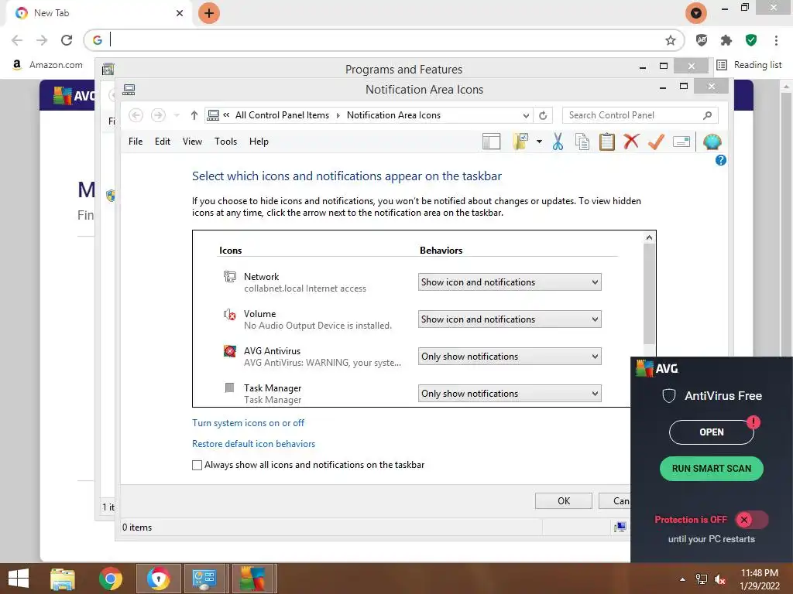Click the Cut scissors toolbar icon
Image resolution: width=793 pixels, height=594 pixels.
pos(558,142)
